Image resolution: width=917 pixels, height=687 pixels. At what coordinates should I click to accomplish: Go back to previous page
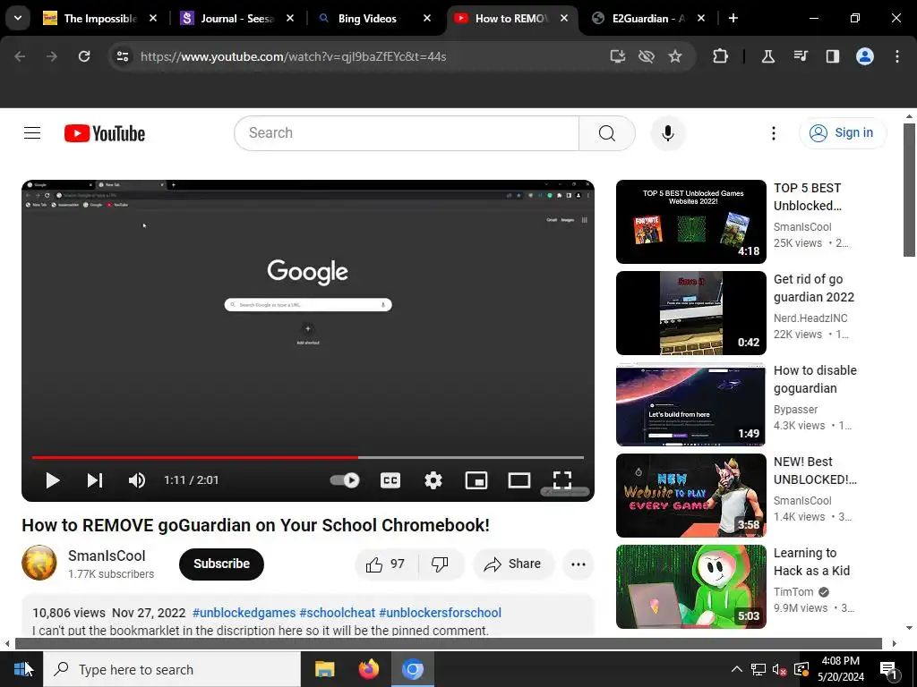click(20, 56)
